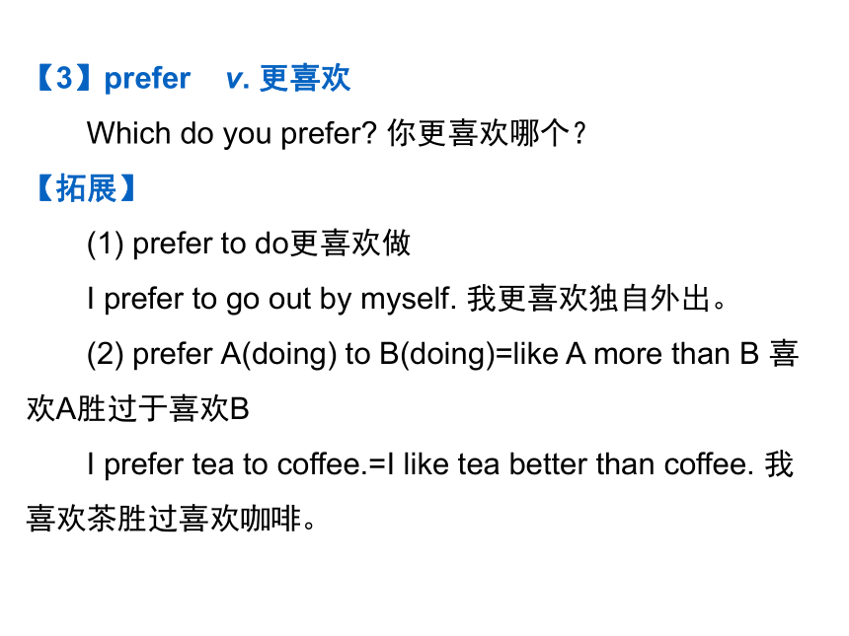Click the translation 我更喜欢独自外出
849x636 pixels.
tap(588, 299)
